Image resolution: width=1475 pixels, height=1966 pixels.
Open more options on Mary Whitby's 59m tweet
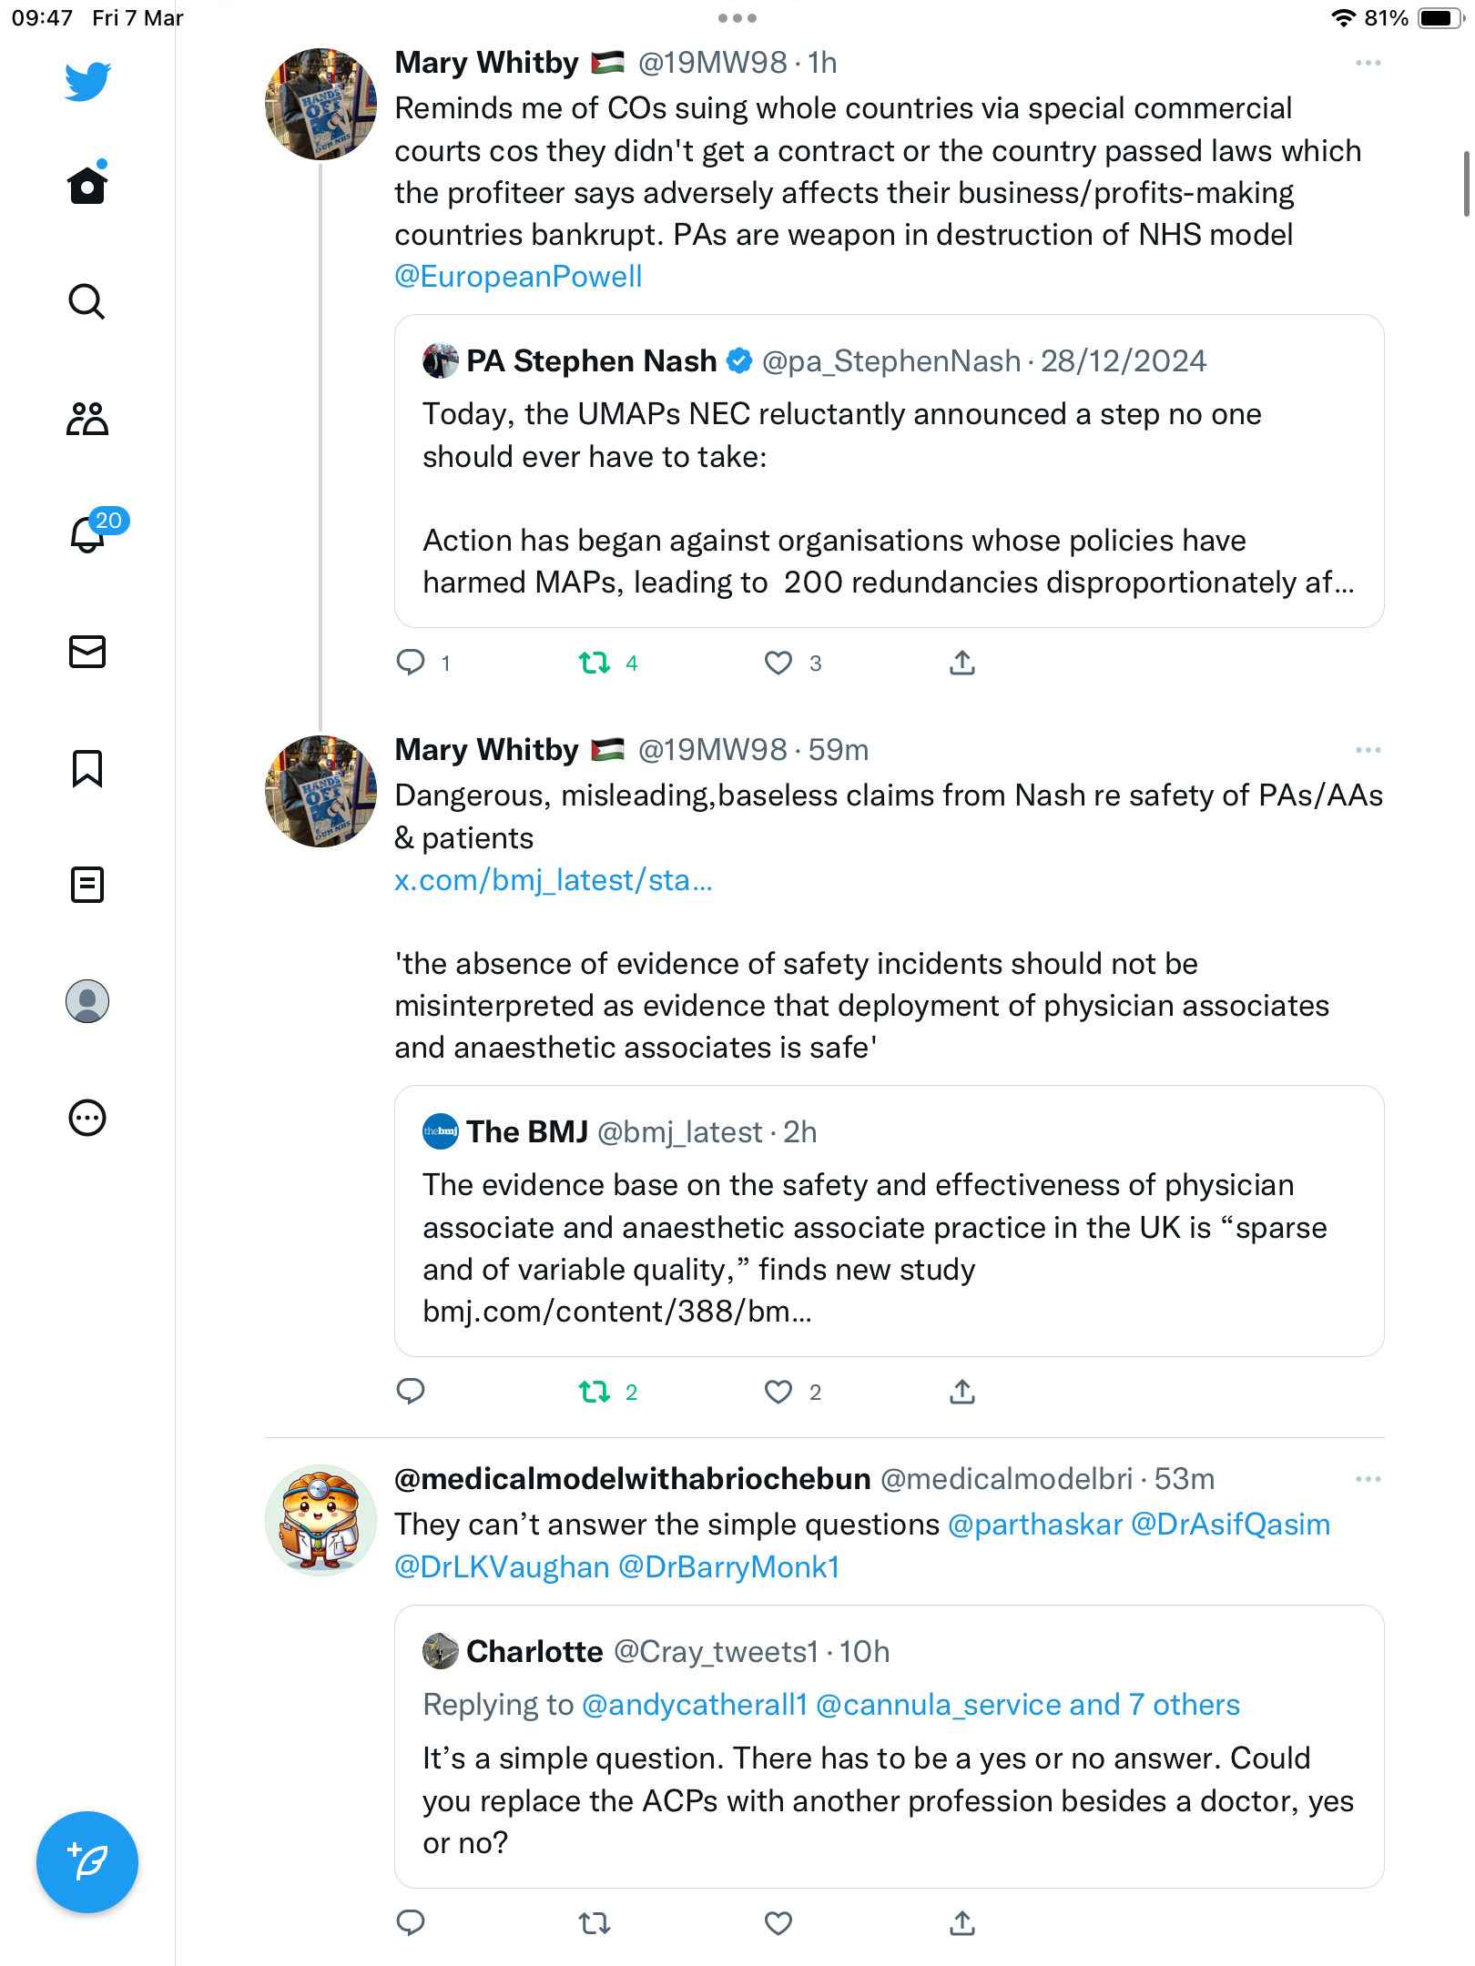[x=1368, y=750]
